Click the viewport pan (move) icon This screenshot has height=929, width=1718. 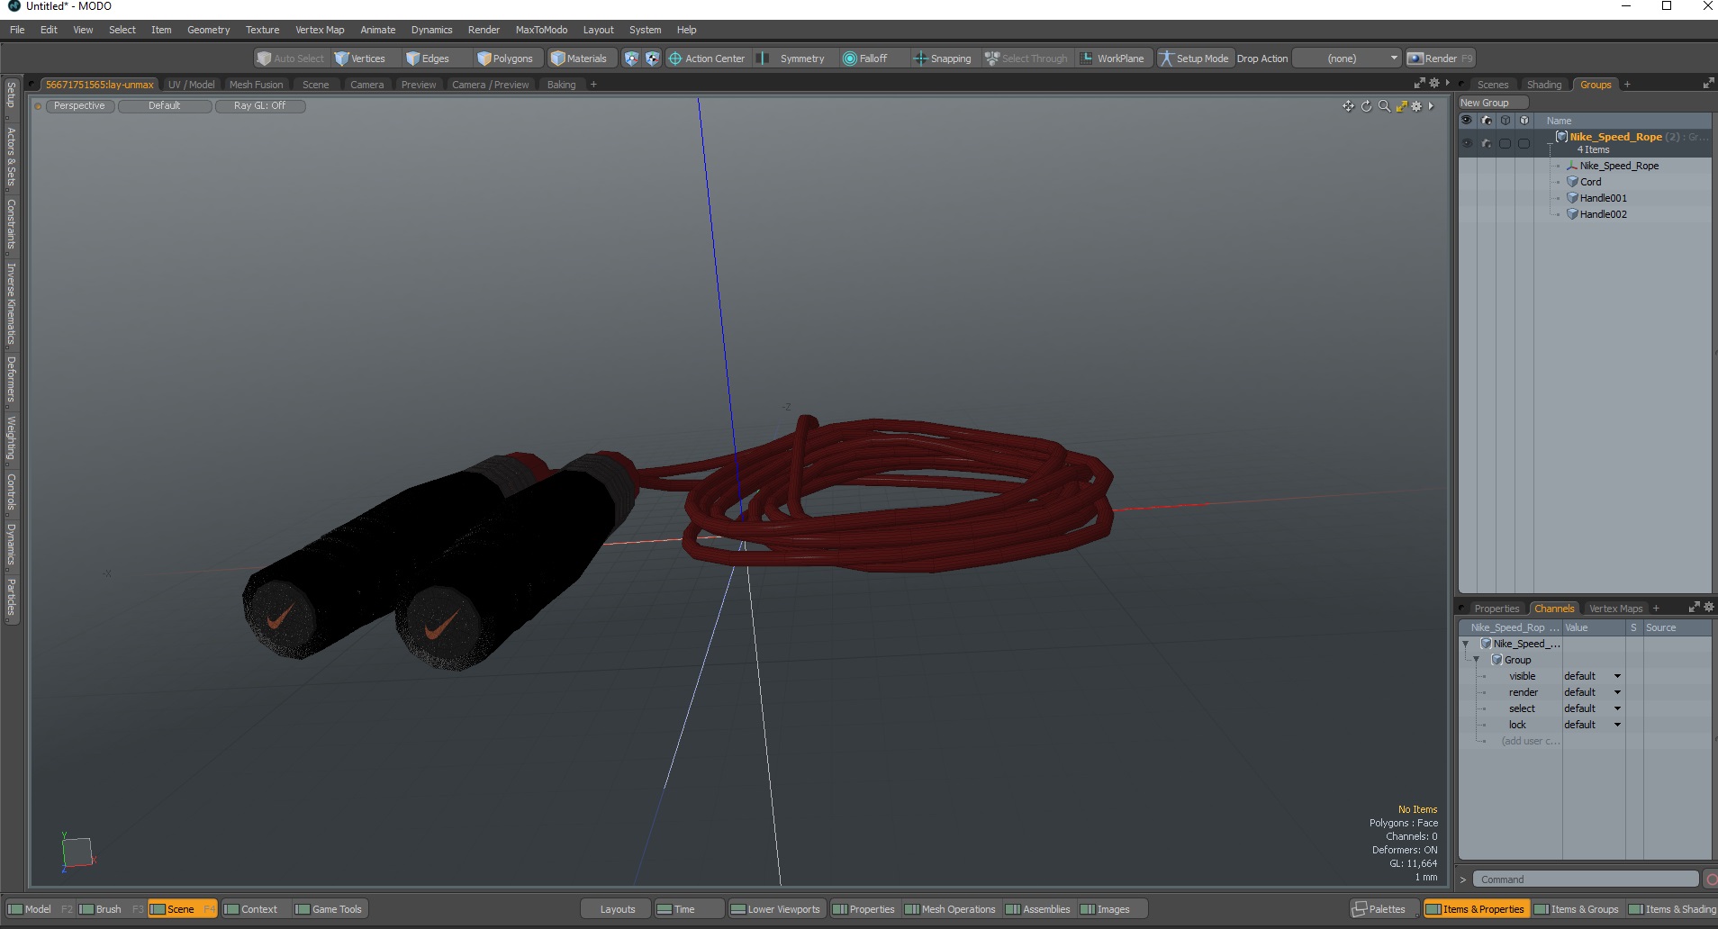(x=1348, y=106)
